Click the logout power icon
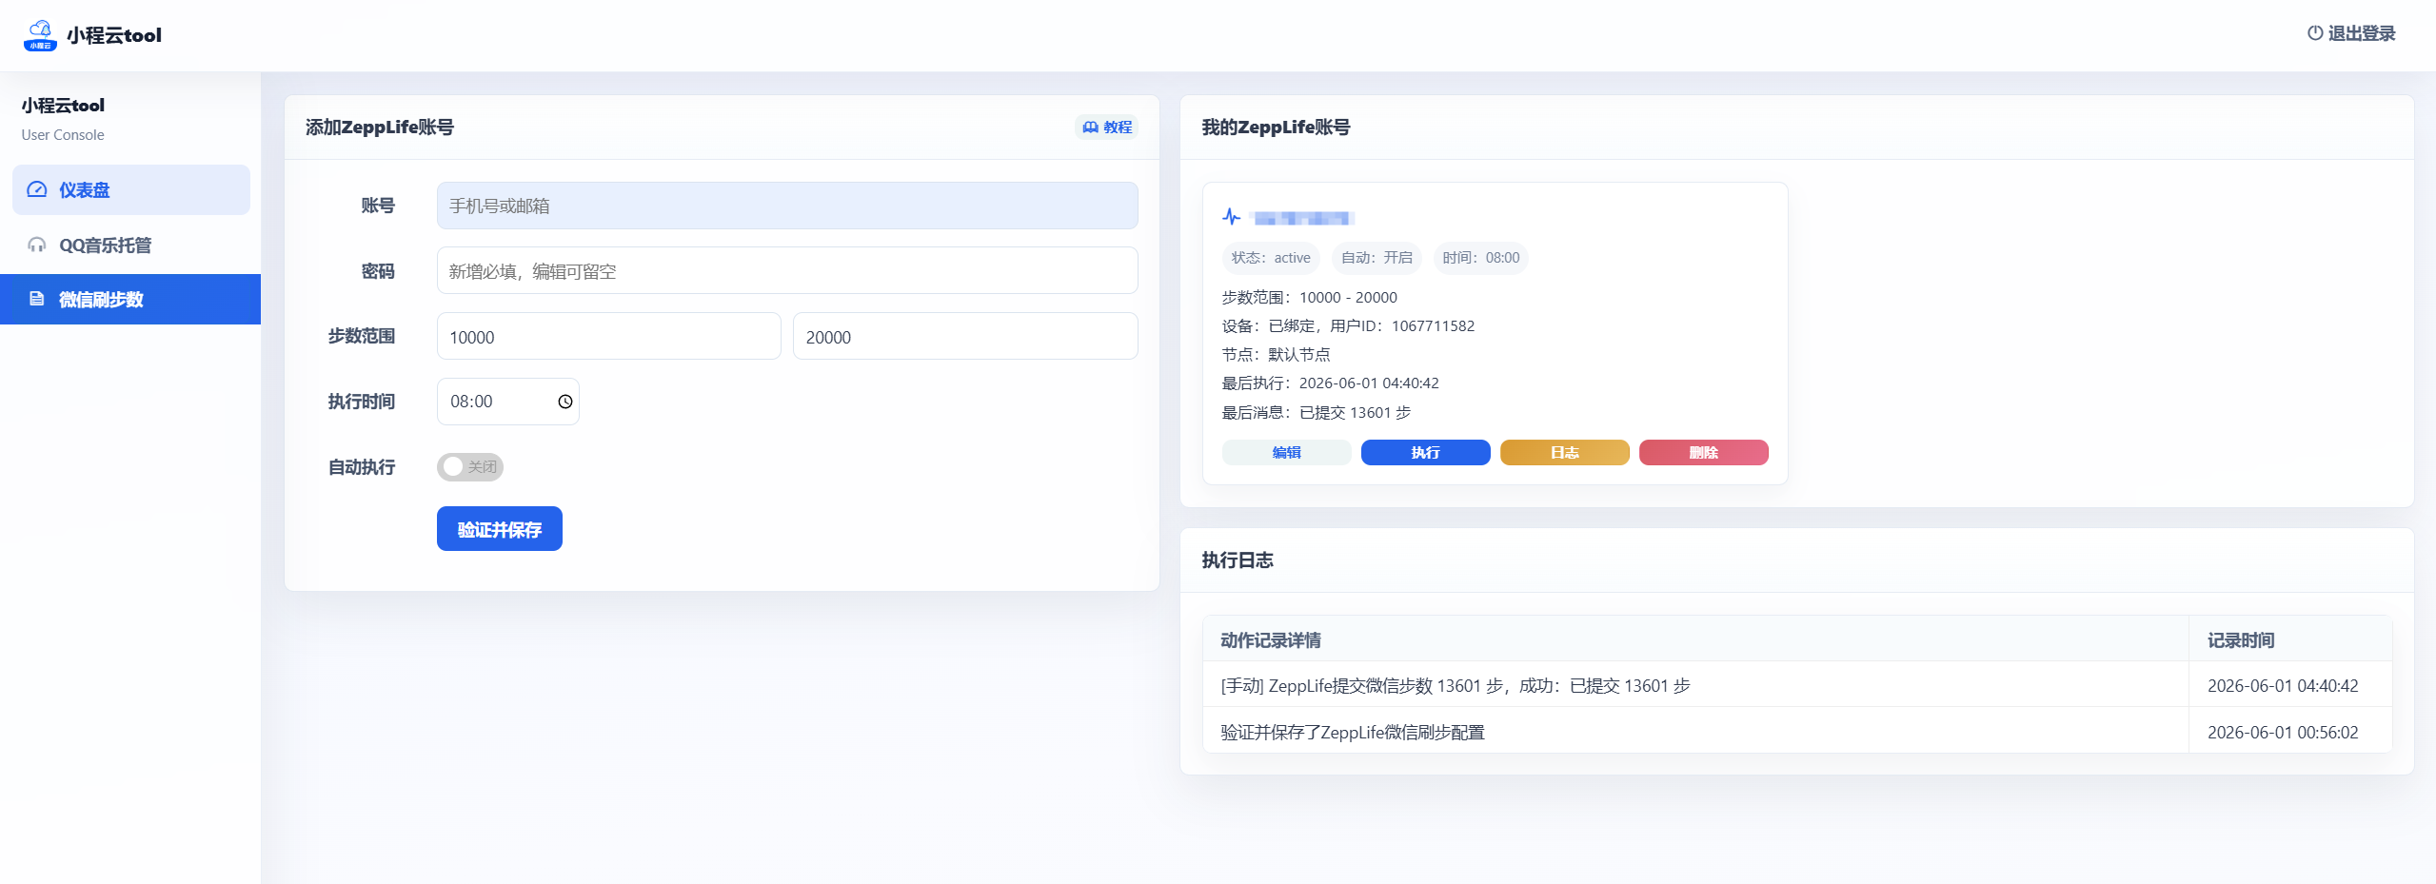 coord(2314,33)
